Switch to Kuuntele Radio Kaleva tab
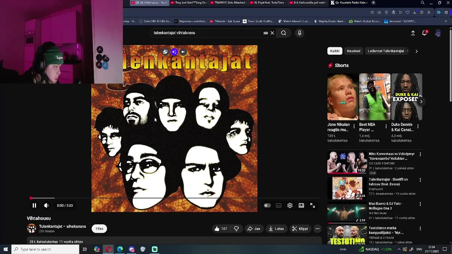Image resolution: width=452 pixels, height=254 pixels. tap(349, 2)
